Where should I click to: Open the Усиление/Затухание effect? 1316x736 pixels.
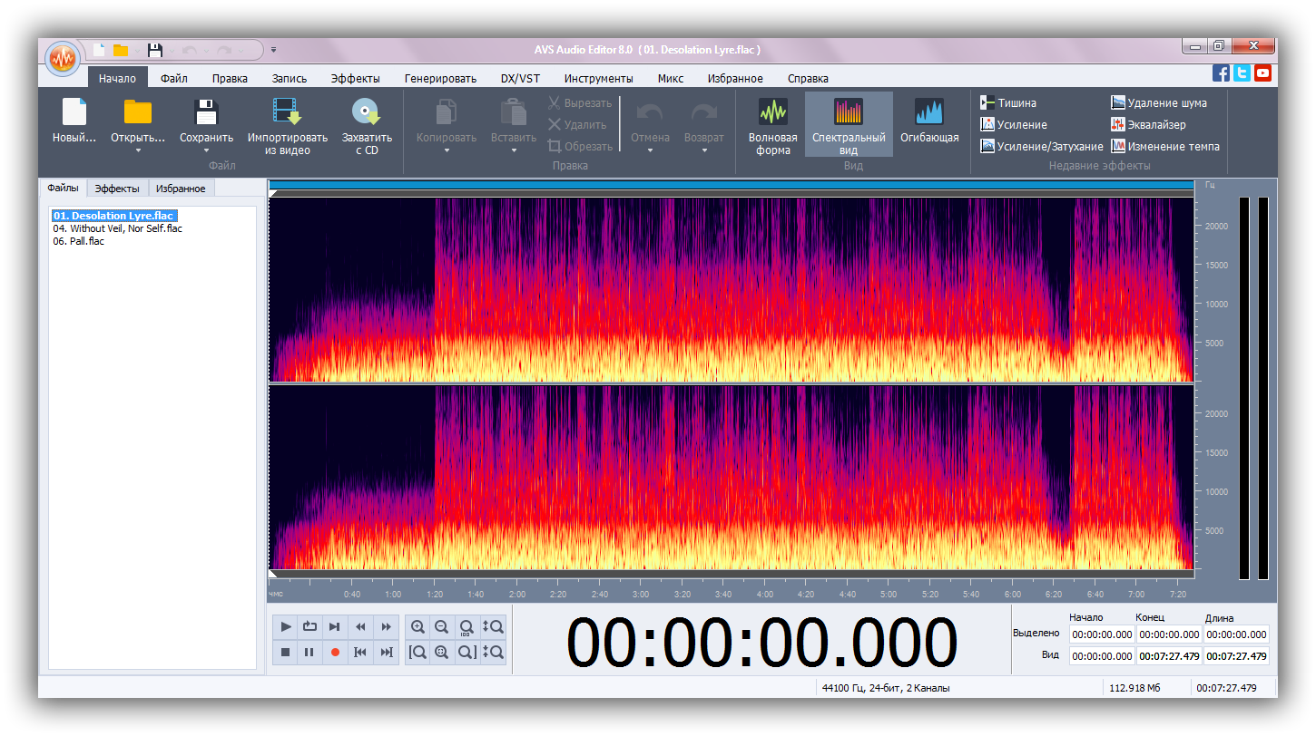coord(1042,147)
